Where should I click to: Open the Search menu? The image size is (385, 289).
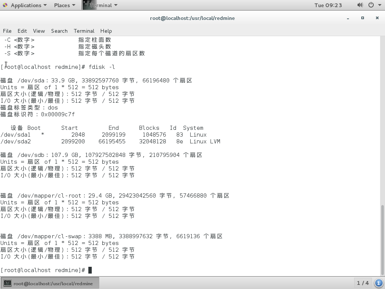[x=59, y=31]
